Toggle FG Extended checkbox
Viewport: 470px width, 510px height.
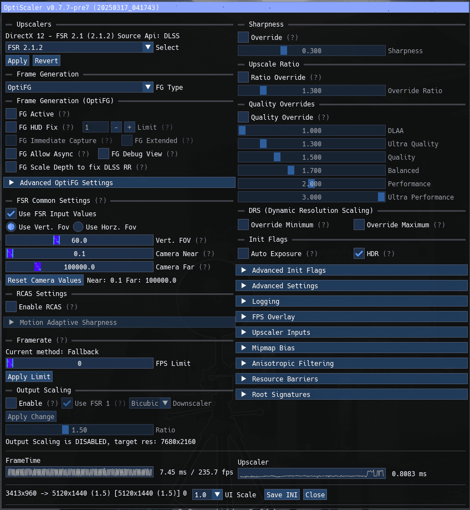pyautogui.click(x=127, y=140)
